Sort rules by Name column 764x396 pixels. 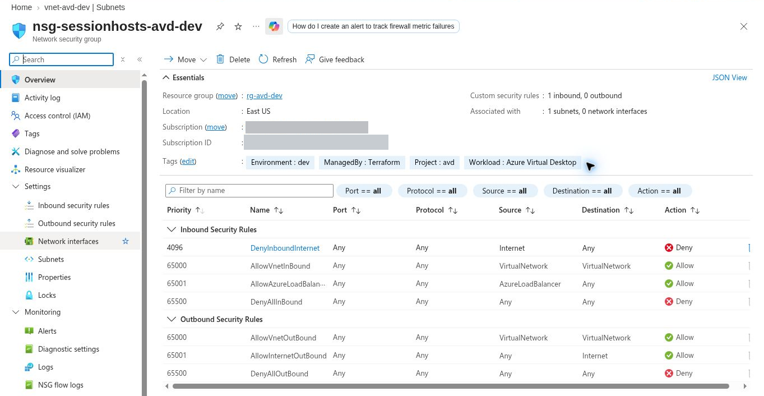pos(266,210)
